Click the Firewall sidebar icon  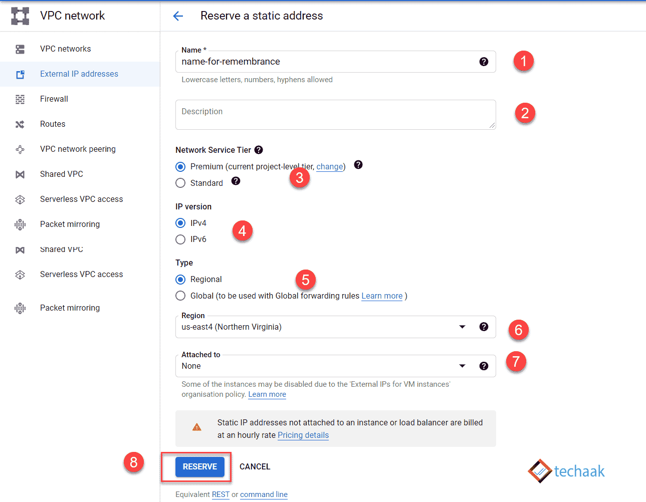coord(20,99)
